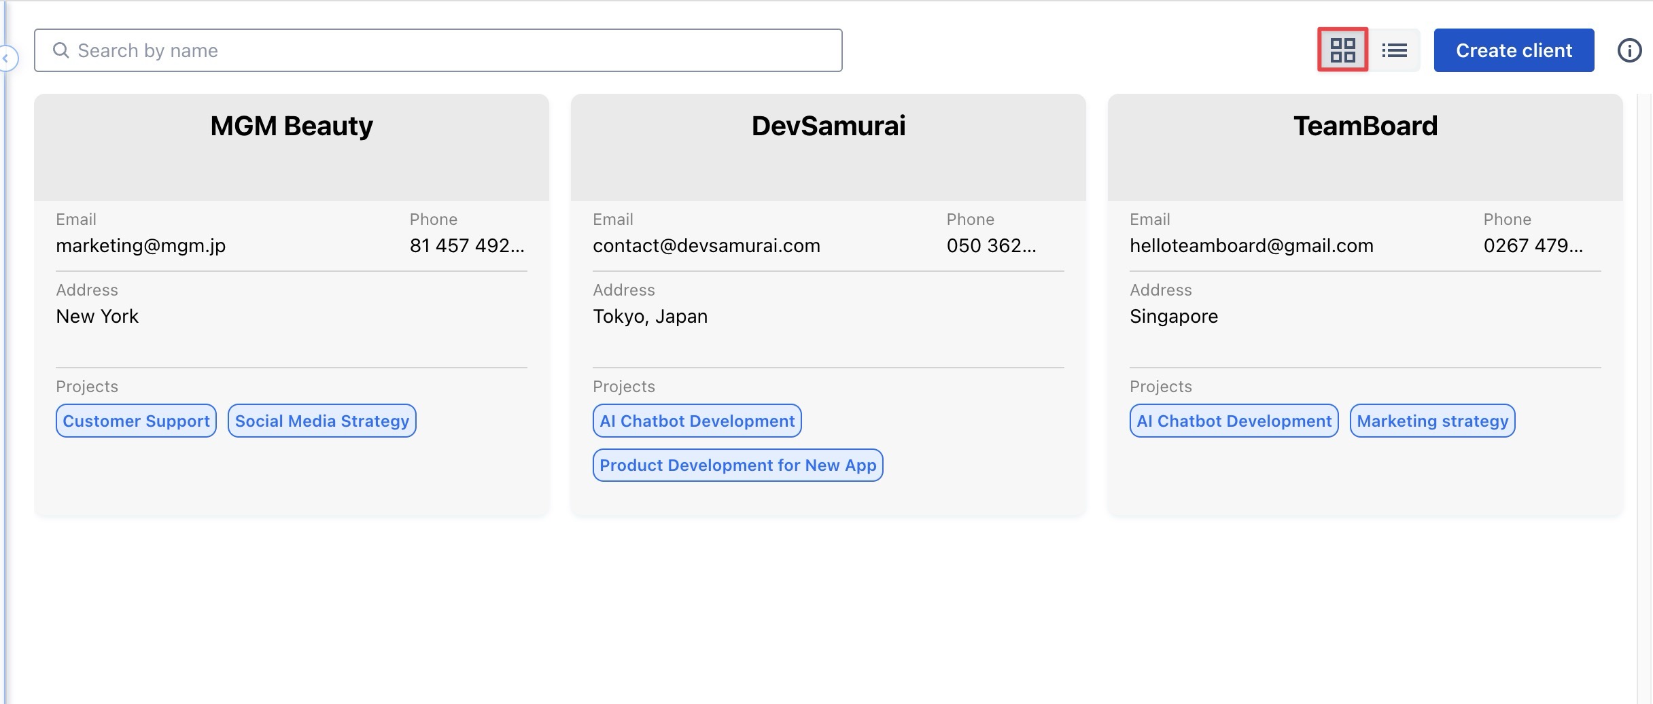This screenshot has width=1653, height=704.
Task: Open MGM Beauty client card
Action: click(x=291, y=126)
